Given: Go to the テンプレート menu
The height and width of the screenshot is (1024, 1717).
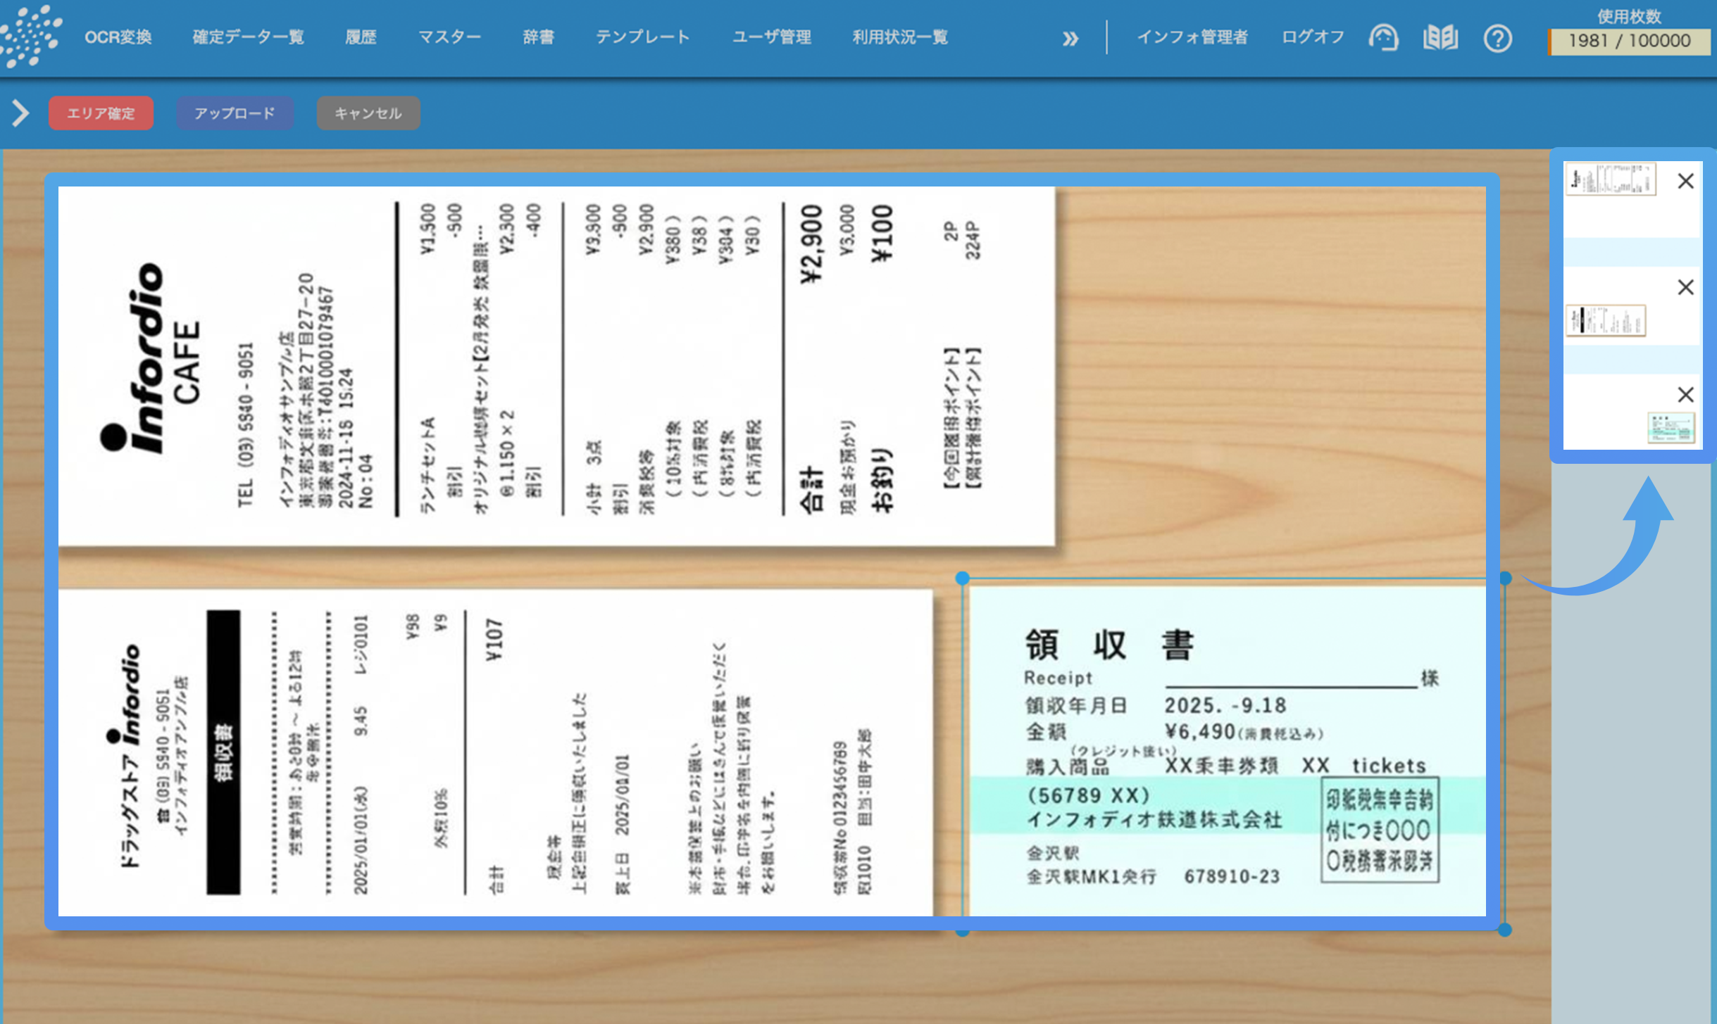Looking at the screenshot, I should click(x=642, y=37).
